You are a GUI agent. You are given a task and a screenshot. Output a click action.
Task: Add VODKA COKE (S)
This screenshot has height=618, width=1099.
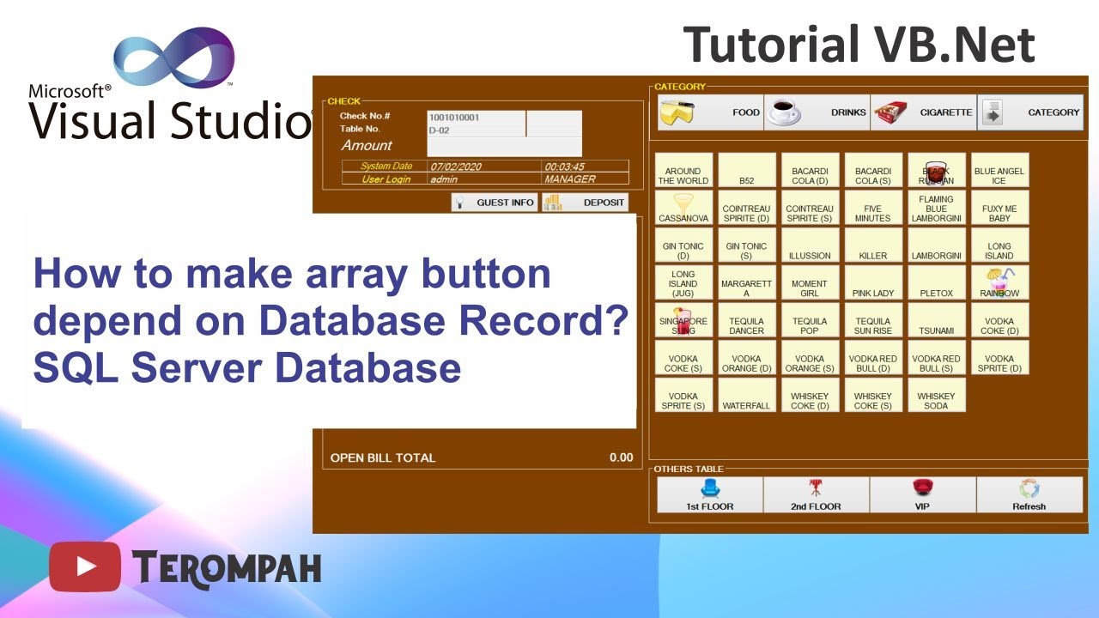pos(684,358)
